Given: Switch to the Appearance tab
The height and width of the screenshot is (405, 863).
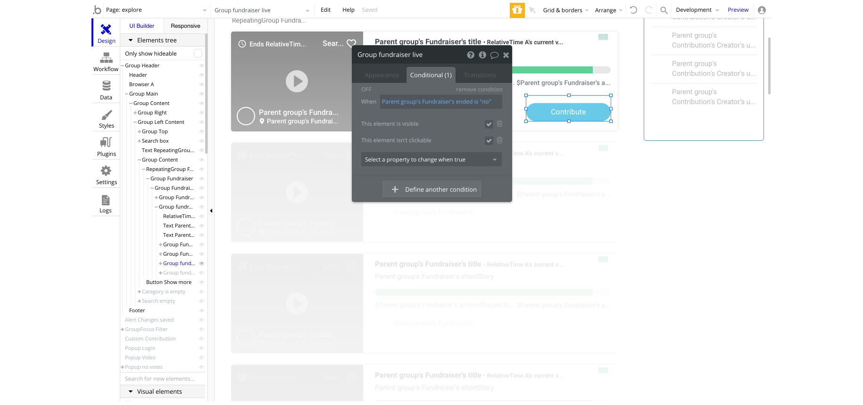Looking at the screenshot, I should point(382,75).
